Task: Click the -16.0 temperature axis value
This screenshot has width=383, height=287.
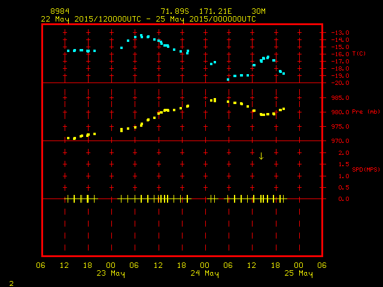Action: tap(341, 54)
